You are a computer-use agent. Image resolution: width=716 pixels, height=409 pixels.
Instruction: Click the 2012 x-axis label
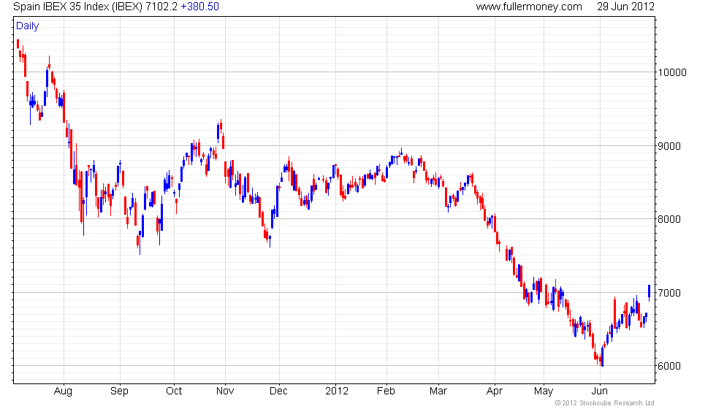(337, 391)
